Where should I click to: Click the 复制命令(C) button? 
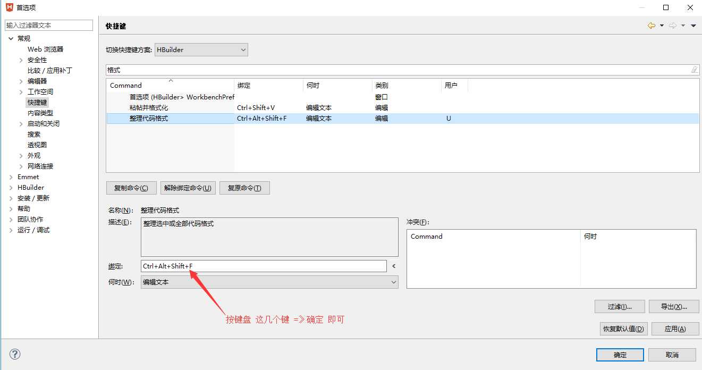(x=131, y=188)
